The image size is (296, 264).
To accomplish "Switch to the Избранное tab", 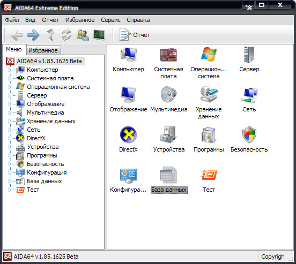I will click(43, 50).
